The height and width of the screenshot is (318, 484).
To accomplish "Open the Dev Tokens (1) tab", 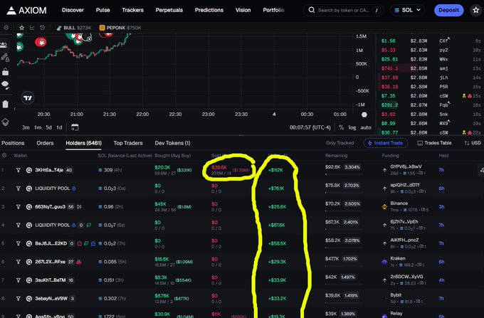I will point(172,143).
